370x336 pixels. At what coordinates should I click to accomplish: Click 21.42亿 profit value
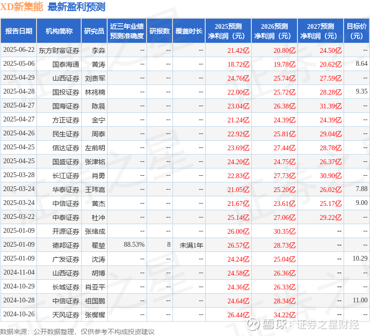tap(238, 50)
